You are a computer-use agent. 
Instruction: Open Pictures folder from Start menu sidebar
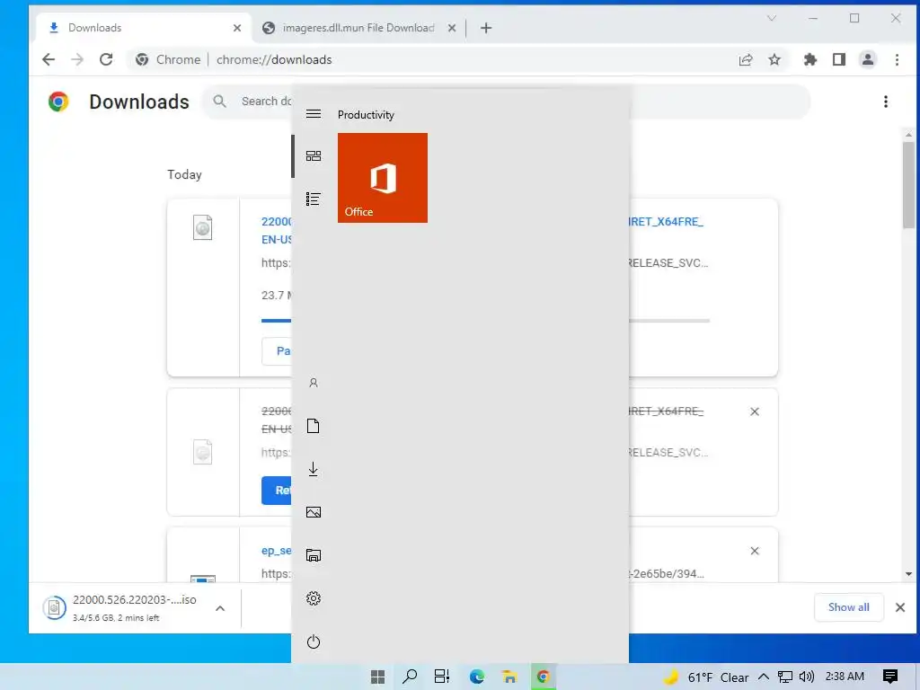(314, 512)
